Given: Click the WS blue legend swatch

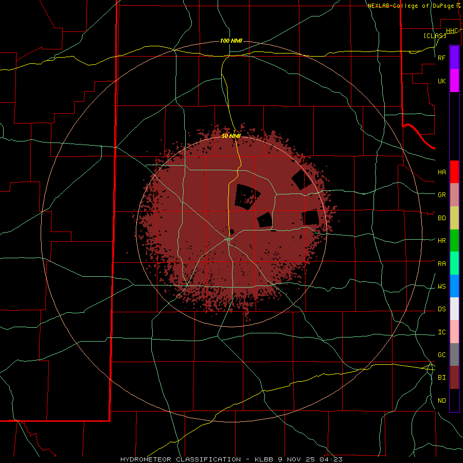Looking at the screenshot, I should (x=454, y=286).
